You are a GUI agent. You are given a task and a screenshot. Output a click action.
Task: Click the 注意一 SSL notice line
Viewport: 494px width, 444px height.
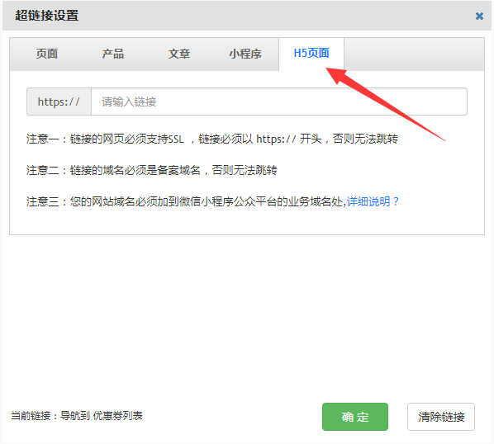pyautogui.click(x=212, y=139)
